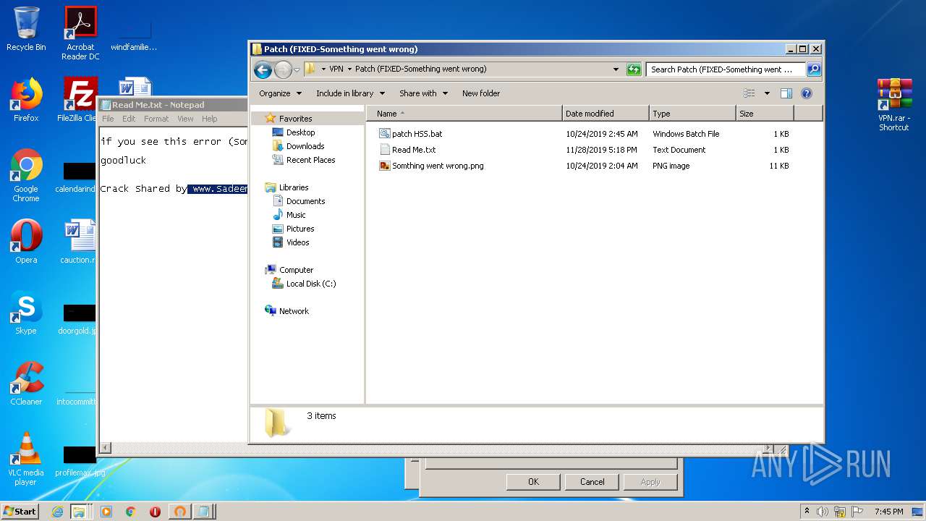This screenshot has width=926, height=521.
Task: Click the Start button
Action: pos(20,512)
